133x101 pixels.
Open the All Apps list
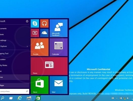coord(15,85)
